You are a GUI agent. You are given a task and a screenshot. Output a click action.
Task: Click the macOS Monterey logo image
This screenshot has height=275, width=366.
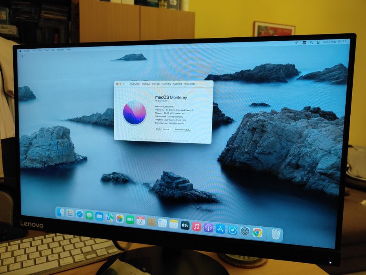click(135, 112)
